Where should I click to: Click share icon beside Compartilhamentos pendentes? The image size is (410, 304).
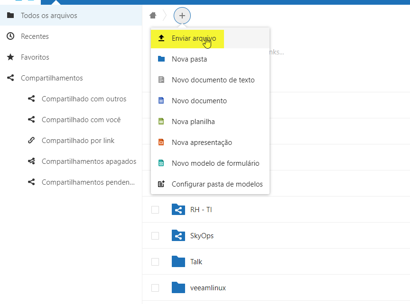point(31,182)
